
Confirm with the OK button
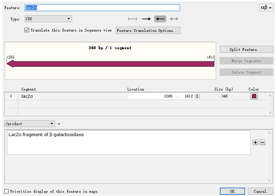tap(232, 191)
